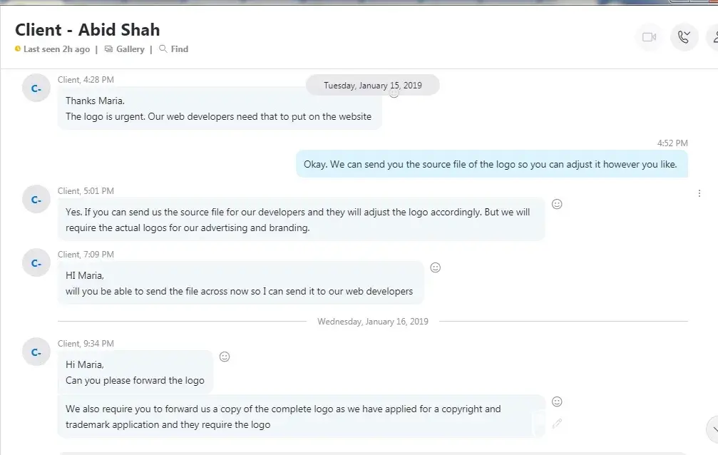React to the copyright and trademark message
This screenshot has width=718, height=455.
[x=557, y=402]
